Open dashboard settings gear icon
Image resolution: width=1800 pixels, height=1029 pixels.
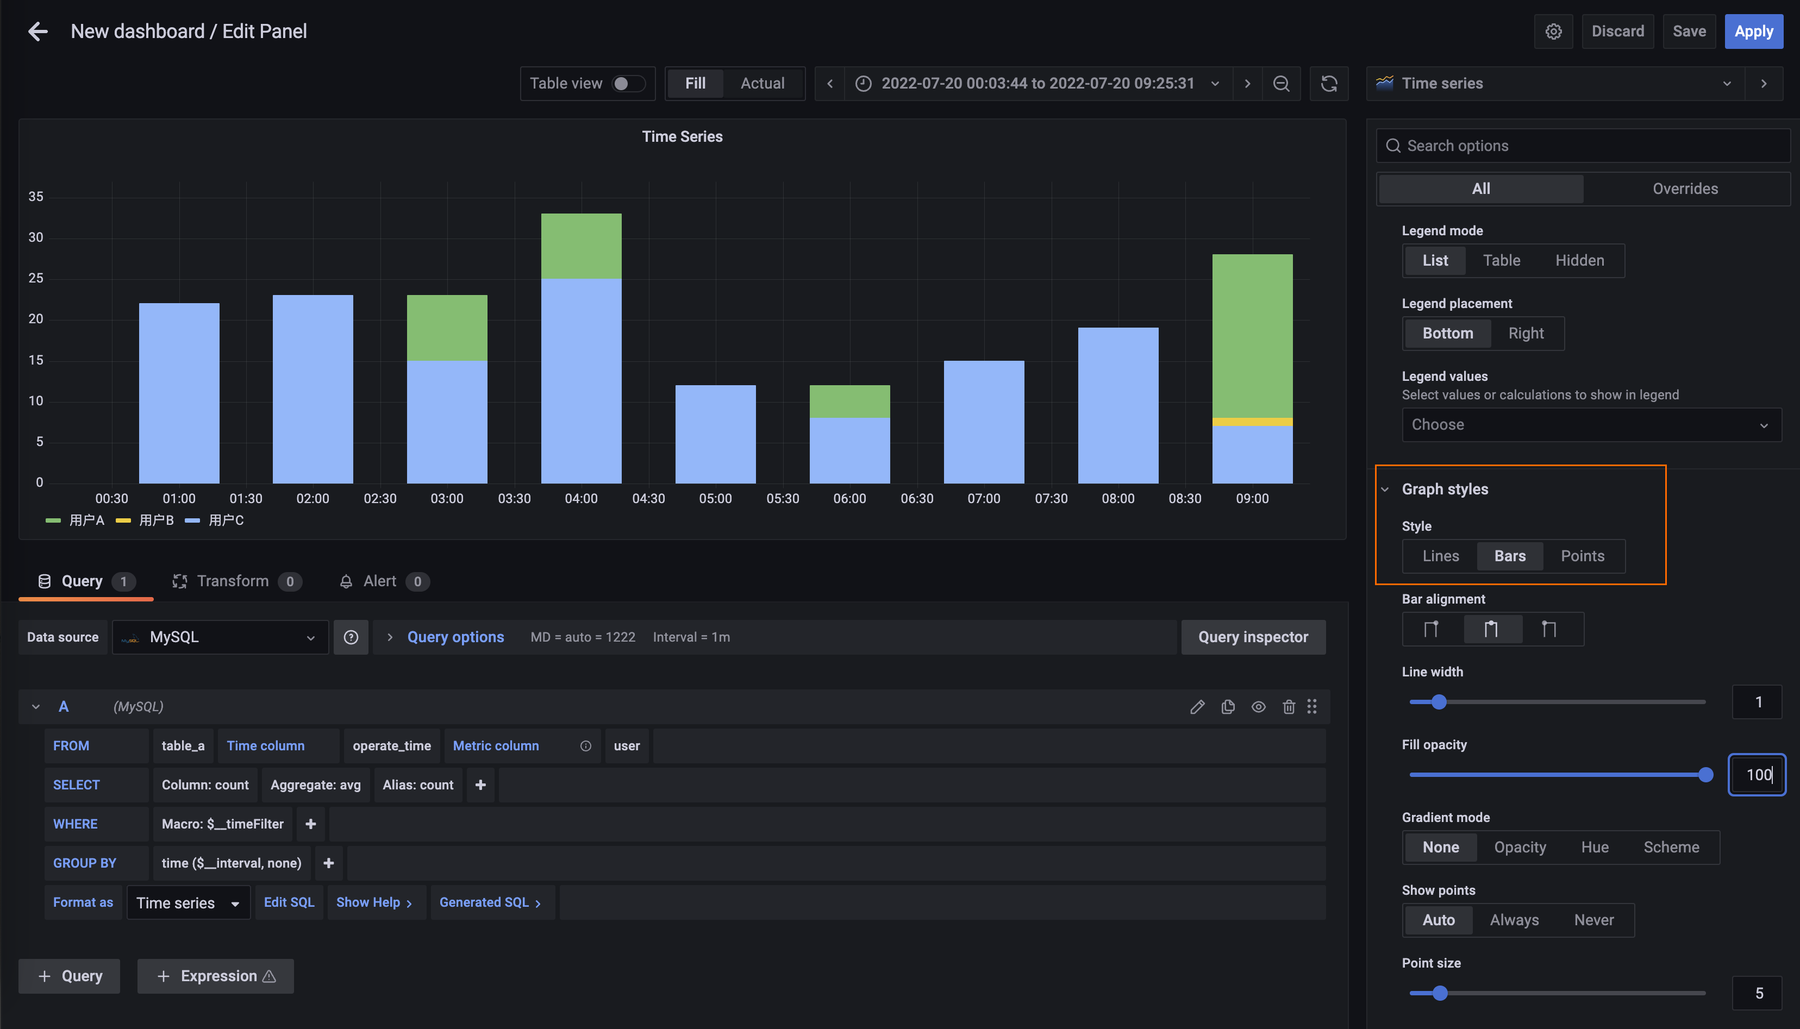click(1553, 31)
